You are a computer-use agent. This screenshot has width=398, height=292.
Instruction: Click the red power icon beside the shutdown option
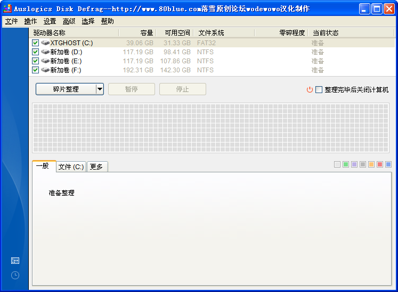pos(310,89)
